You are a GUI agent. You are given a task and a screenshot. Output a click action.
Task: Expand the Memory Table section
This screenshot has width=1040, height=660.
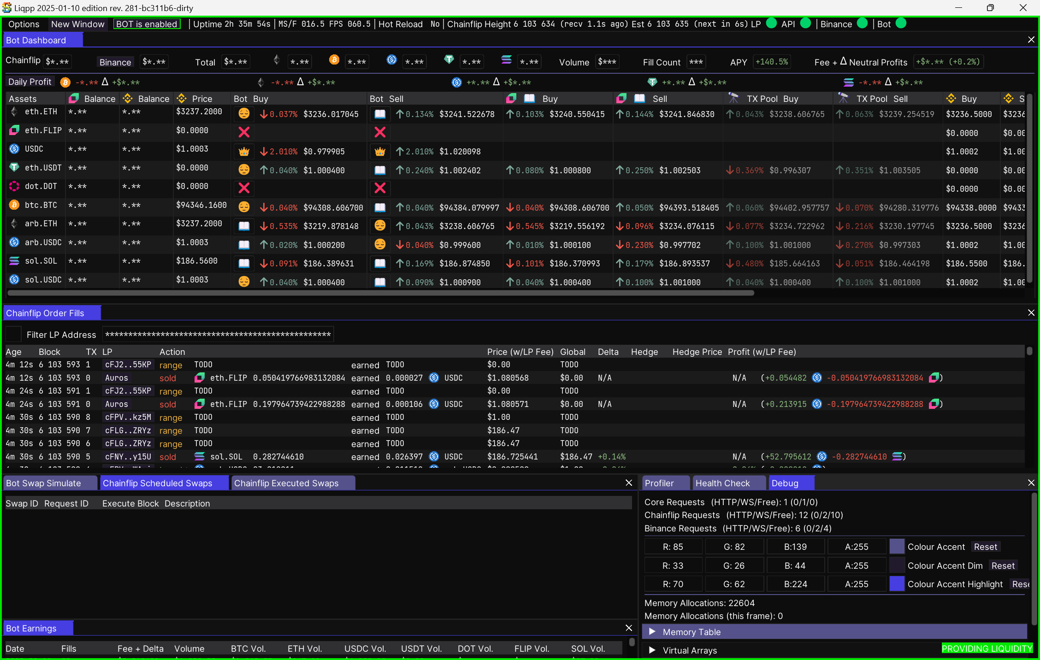click(x=834, y=632)
